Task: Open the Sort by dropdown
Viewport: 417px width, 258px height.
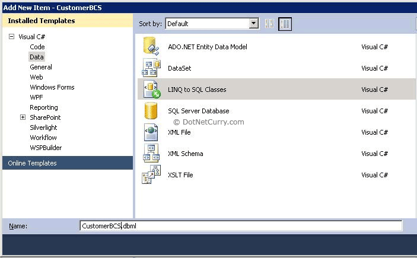Action: [254, 24]
